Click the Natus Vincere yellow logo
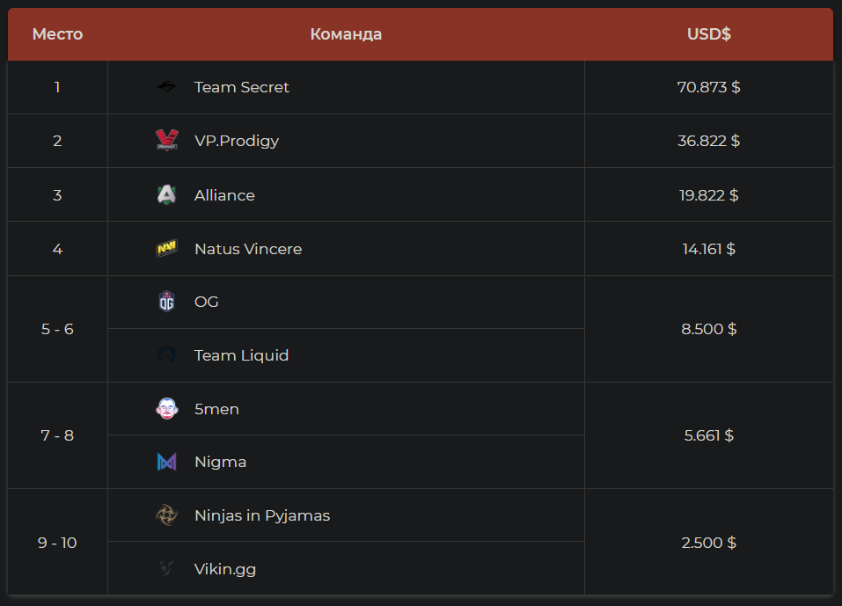Screen dimensions: 842x606 [166, 249]
